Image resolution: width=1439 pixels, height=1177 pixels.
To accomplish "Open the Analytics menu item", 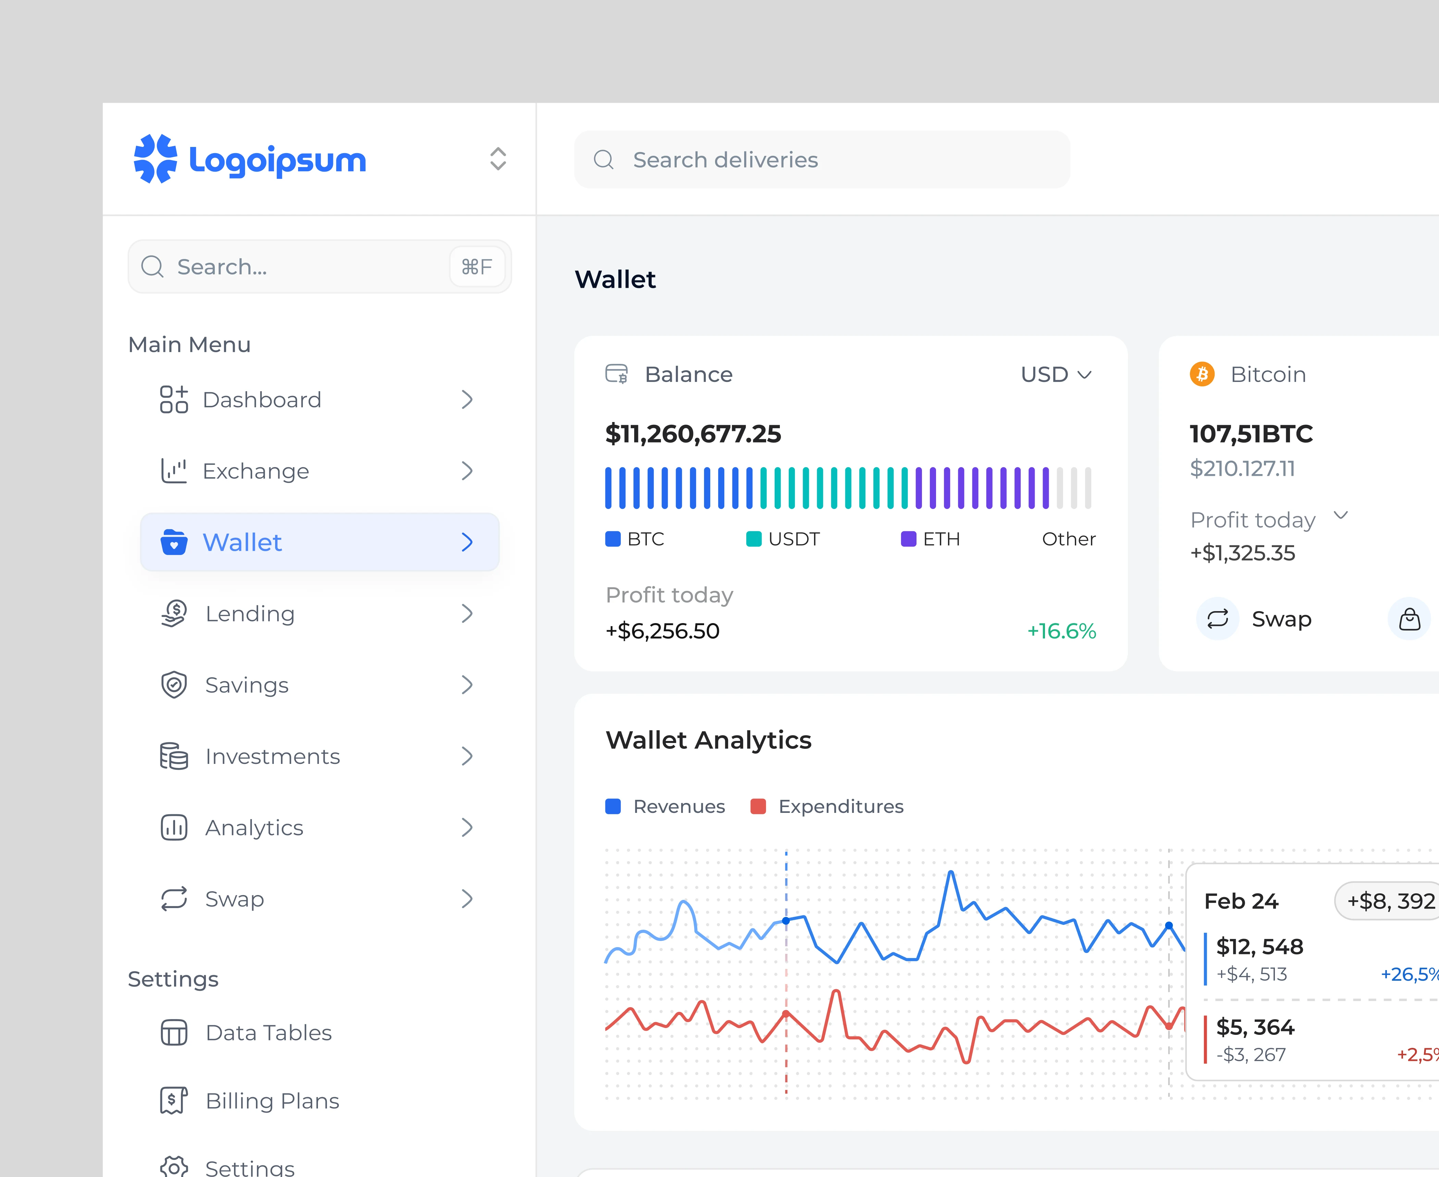I will pos(319,827).
